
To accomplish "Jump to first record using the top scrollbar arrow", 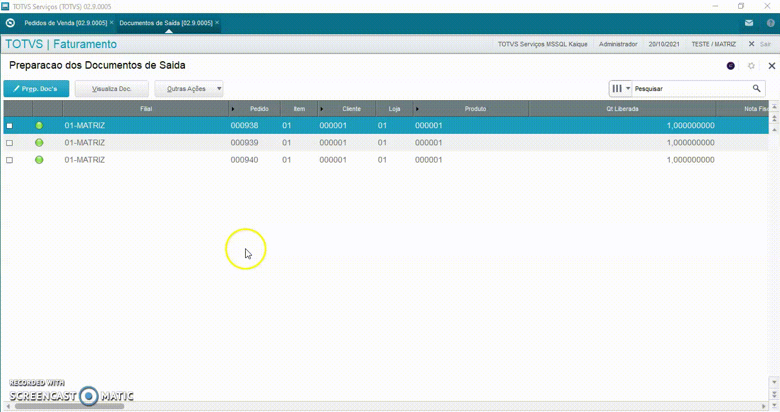I will pos(774,106).
